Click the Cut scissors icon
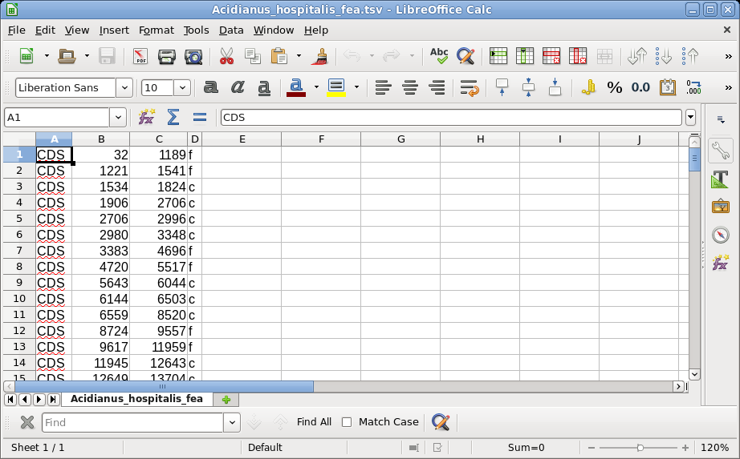The height and width of the screenshot is (459, 740). [226, 56]
